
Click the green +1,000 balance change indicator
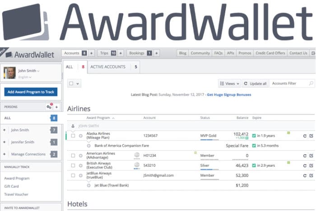pos(242,138)
